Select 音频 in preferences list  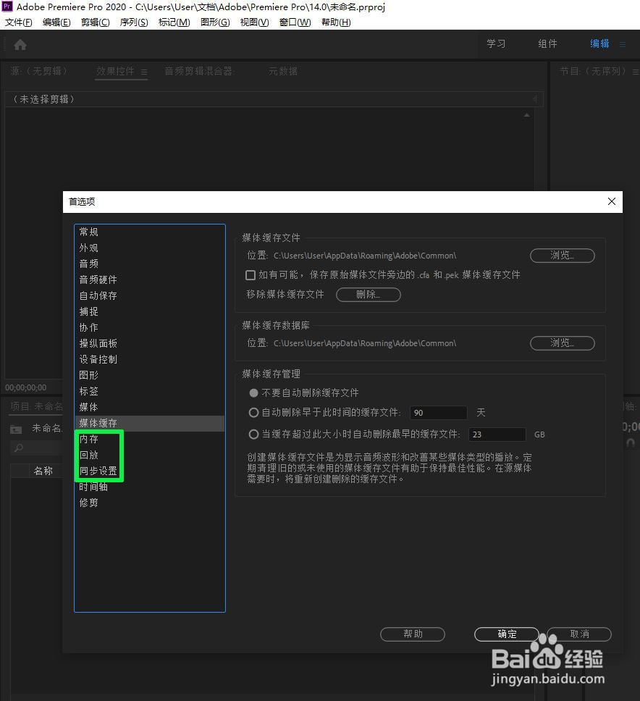click(149, 264)
